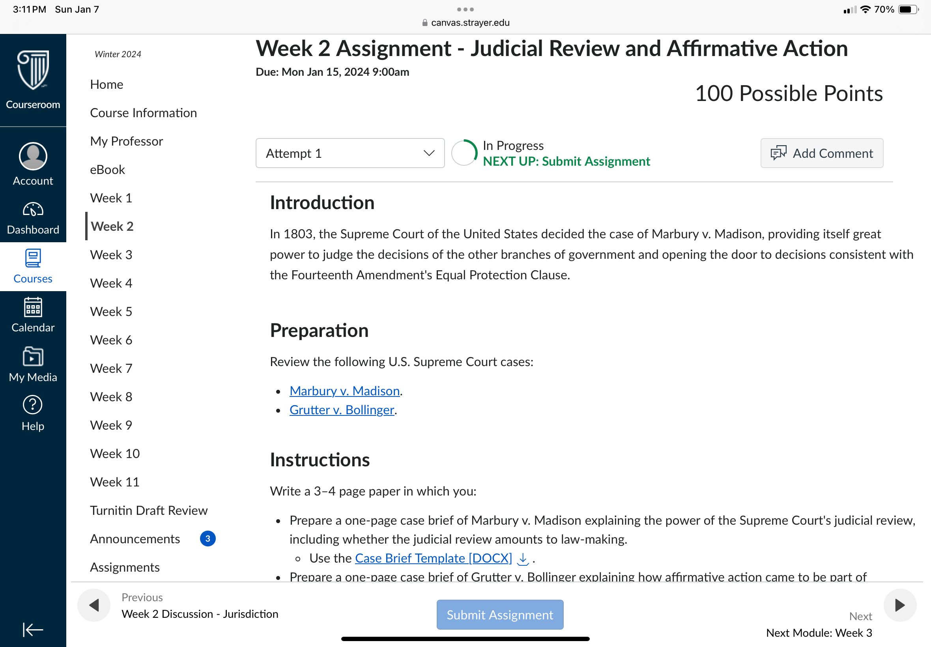The width and height of the screenshot is (931, 647).
Task: Open the Grutter v. Bollinger link
Action: click(x=342, y=410)
